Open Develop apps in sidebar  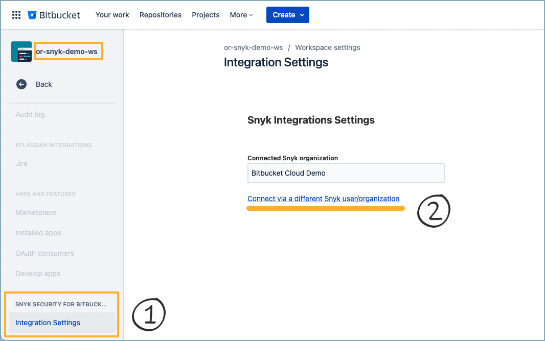coord(38,274)
